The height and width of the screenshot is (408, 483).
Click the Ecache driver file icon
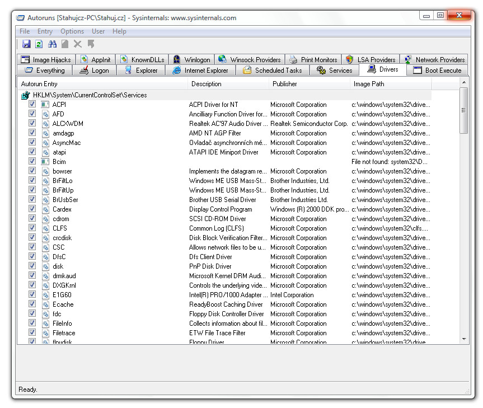click(45, 304)
